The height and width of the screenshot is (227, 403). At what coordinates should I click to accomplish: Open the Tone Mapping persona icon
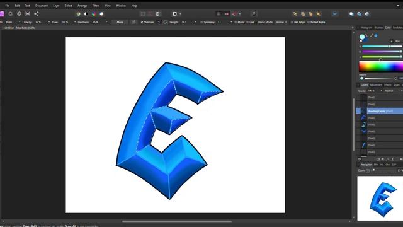point(28,14)
